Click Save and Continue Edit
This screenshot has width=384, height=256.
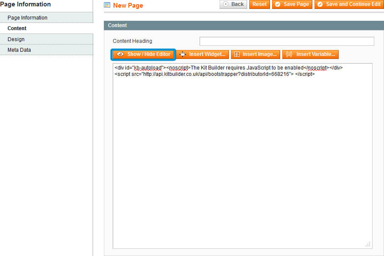click(349, 4)
